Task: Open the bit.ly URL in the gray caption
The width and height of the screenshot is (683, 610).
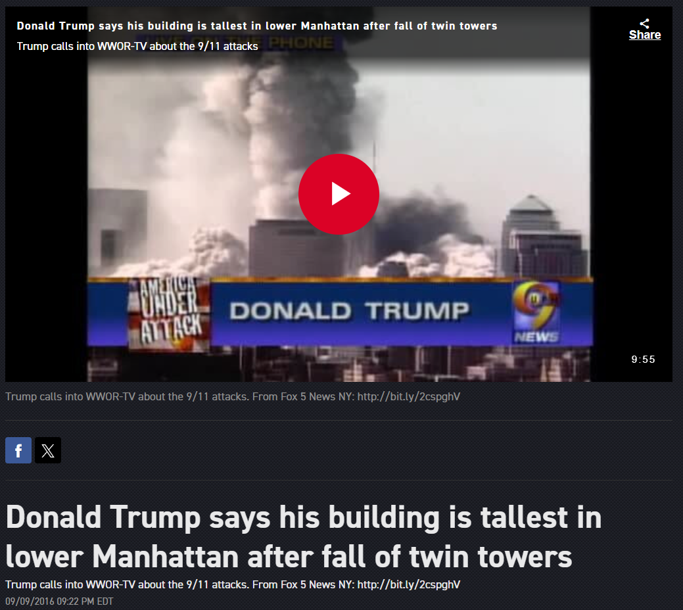Action: (x=409, y=396)
